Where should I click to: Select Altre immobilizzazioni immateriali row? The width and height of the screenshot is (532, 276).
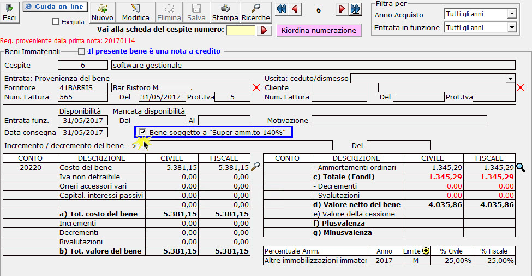[x=315, y=260]
